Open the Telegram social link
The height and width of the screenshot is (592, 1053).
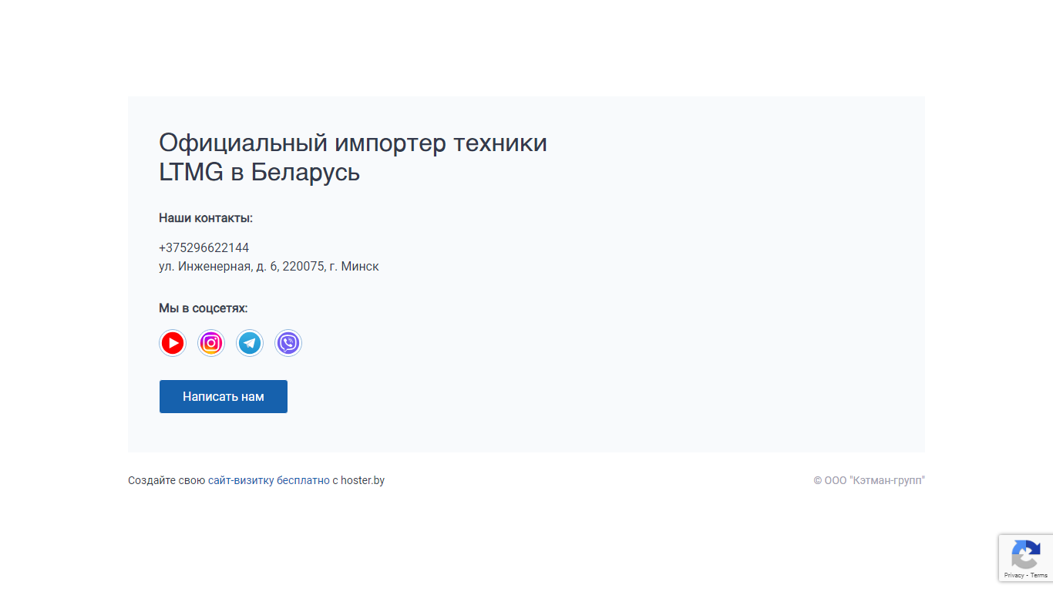tap(250, 343)
